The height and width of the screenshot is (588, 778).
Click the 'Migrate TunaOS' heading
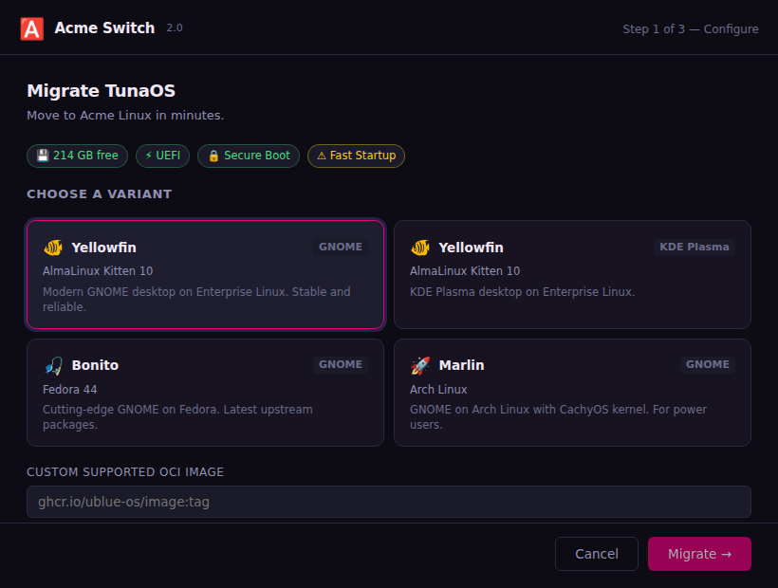[102, 91]
